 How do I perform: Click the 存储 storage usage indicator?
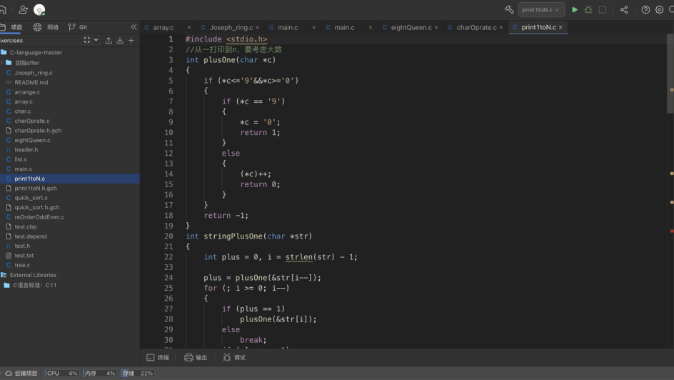[x=138, y=373]
